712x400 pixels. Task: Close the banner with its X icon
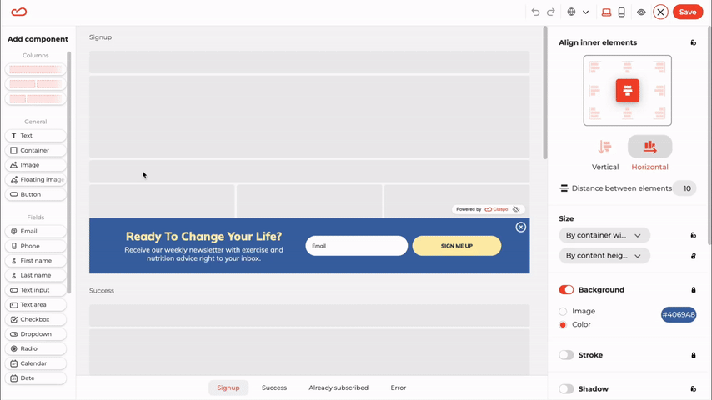(x=521, y=227)
